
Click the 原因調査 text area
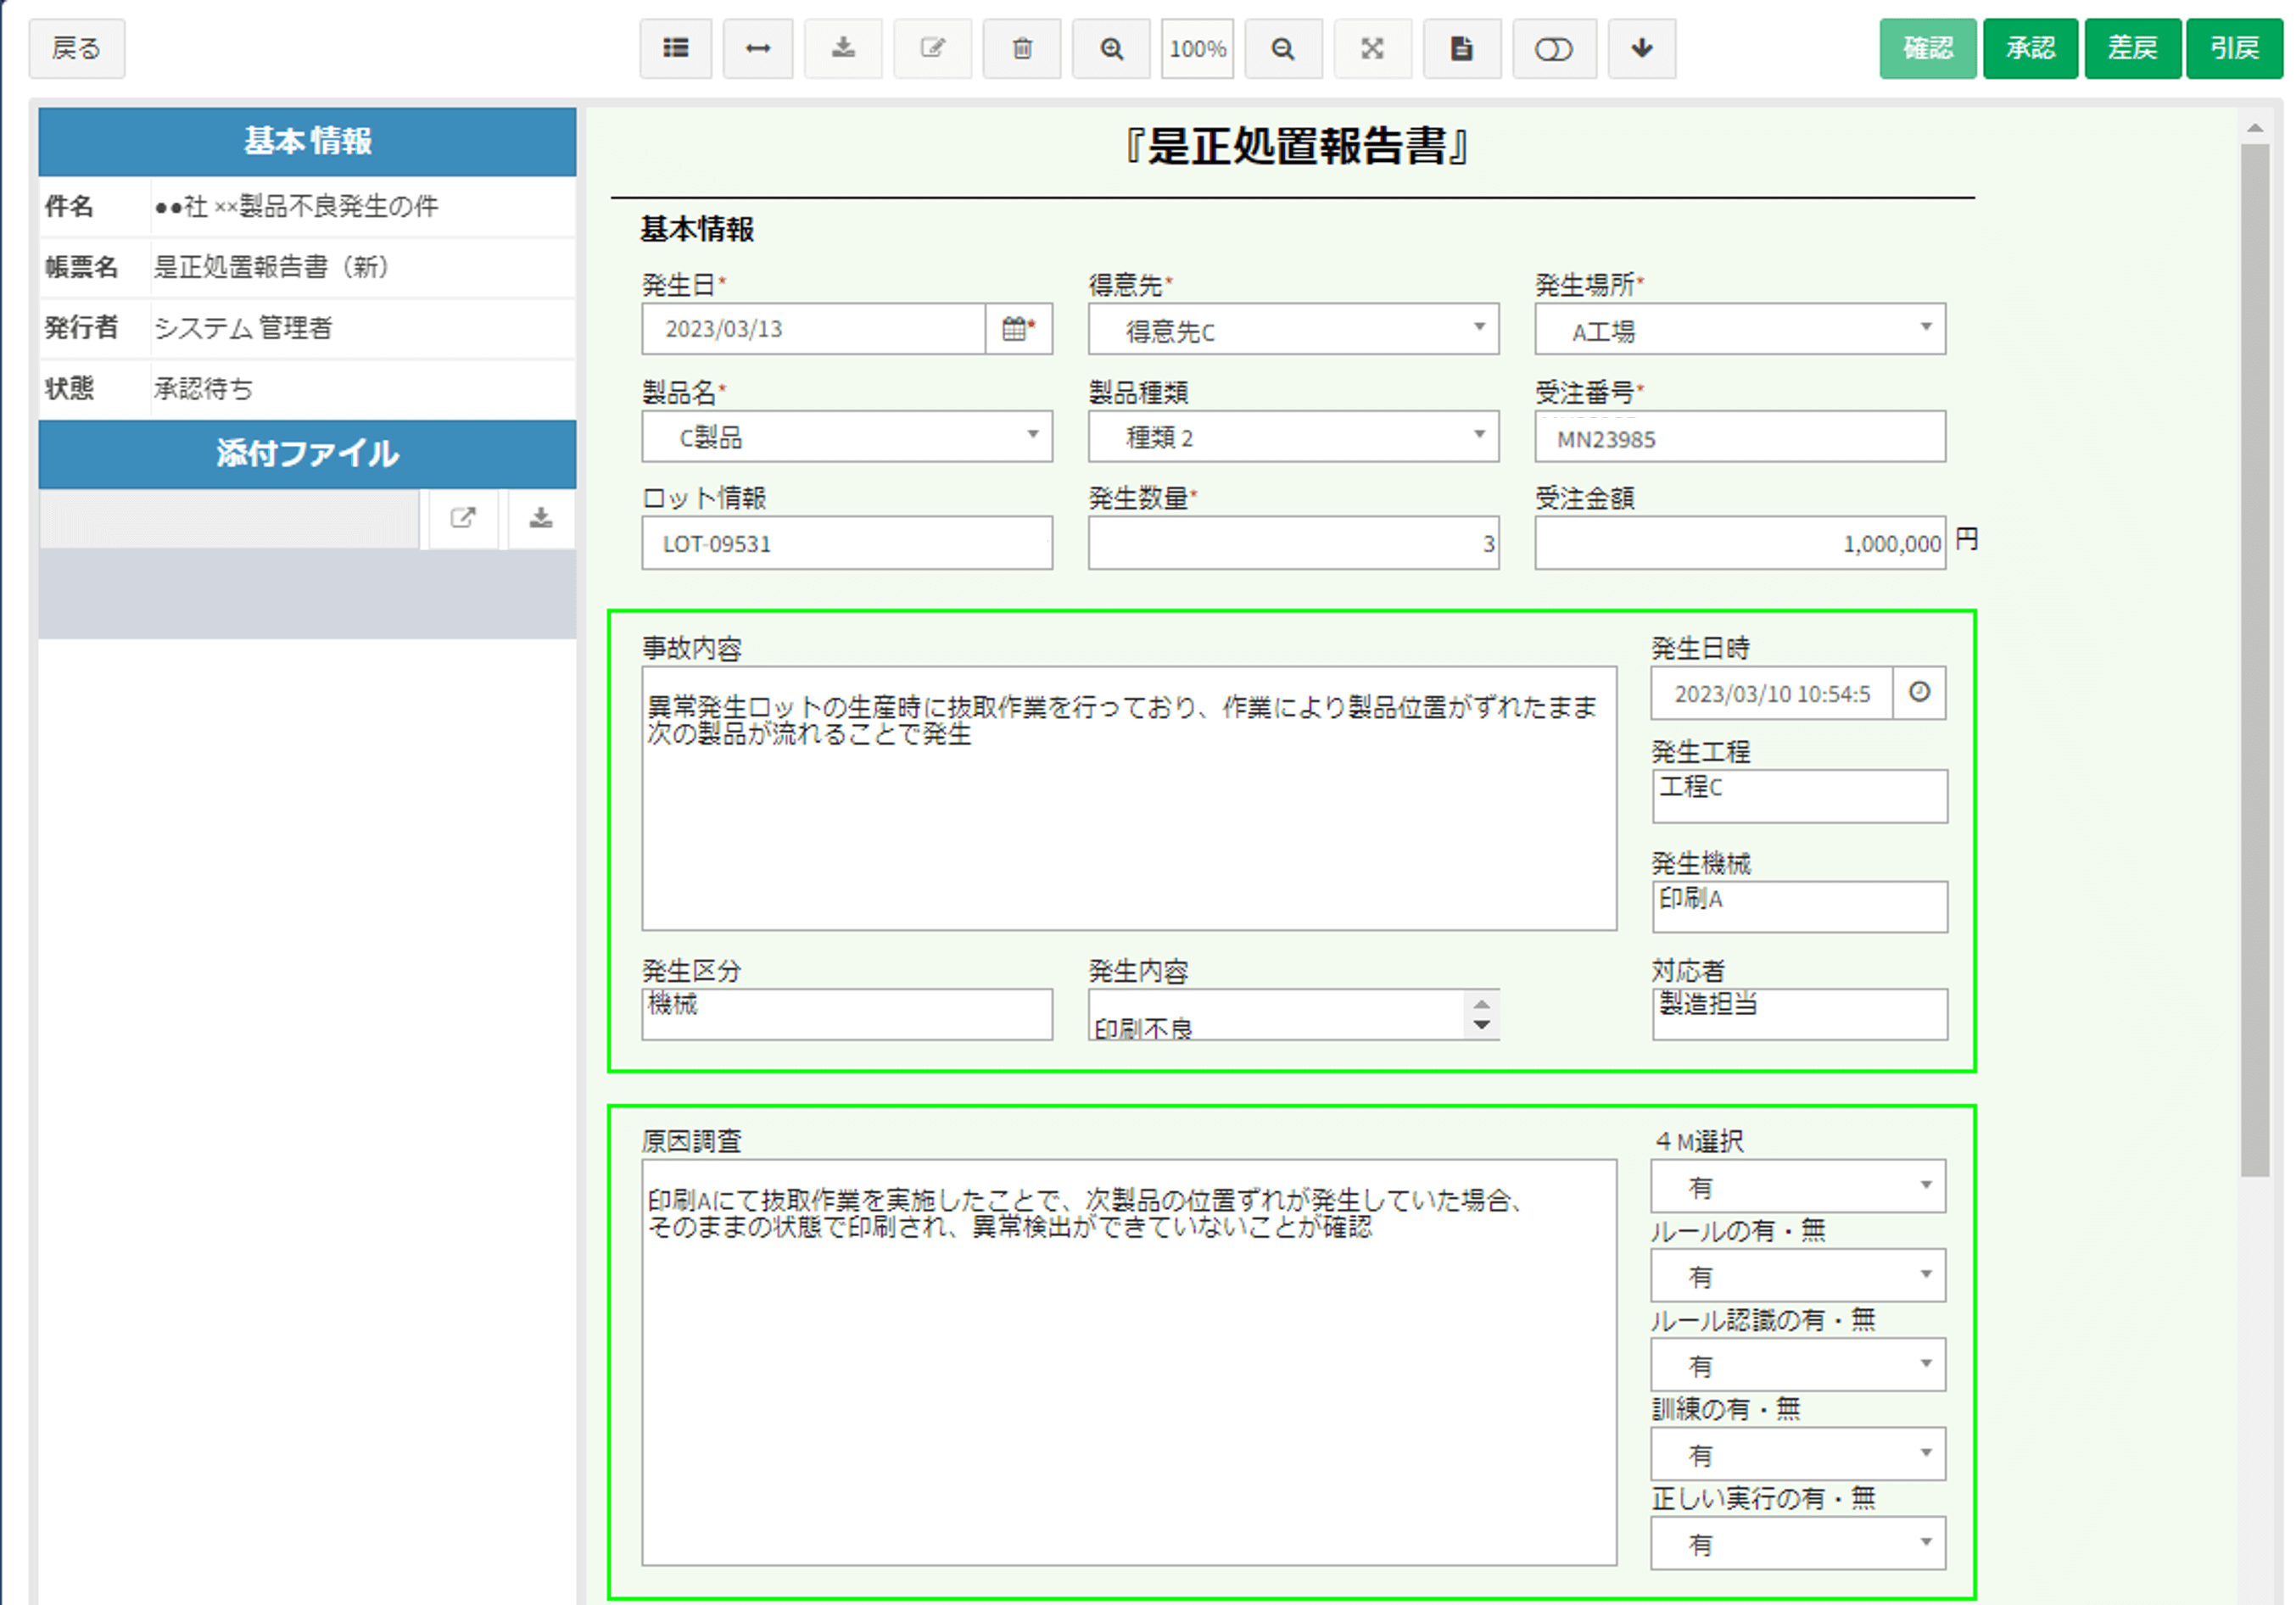click(1129, 1363)
